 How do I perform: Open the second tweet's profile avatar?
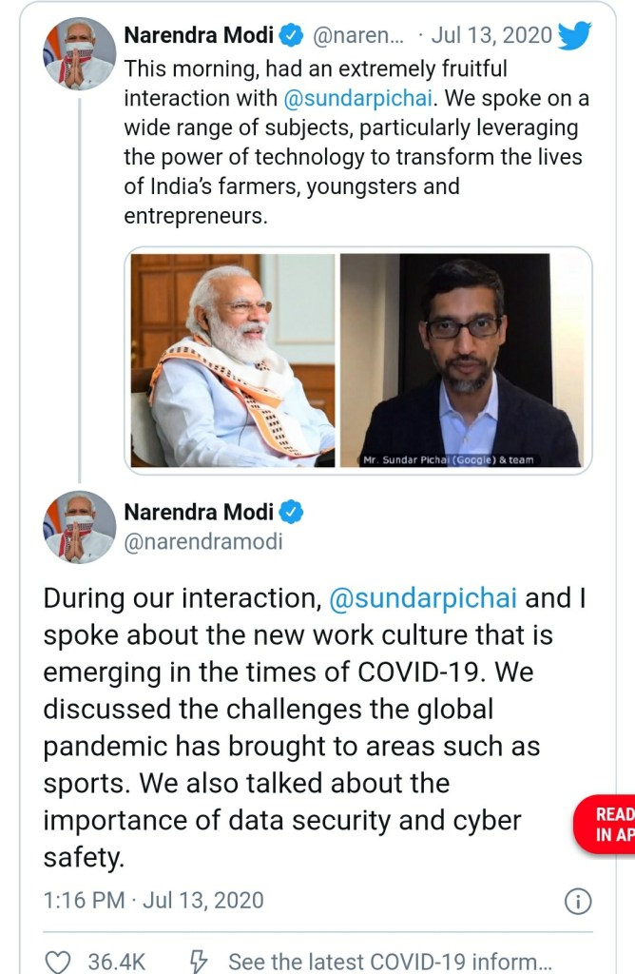click(79, 528)
